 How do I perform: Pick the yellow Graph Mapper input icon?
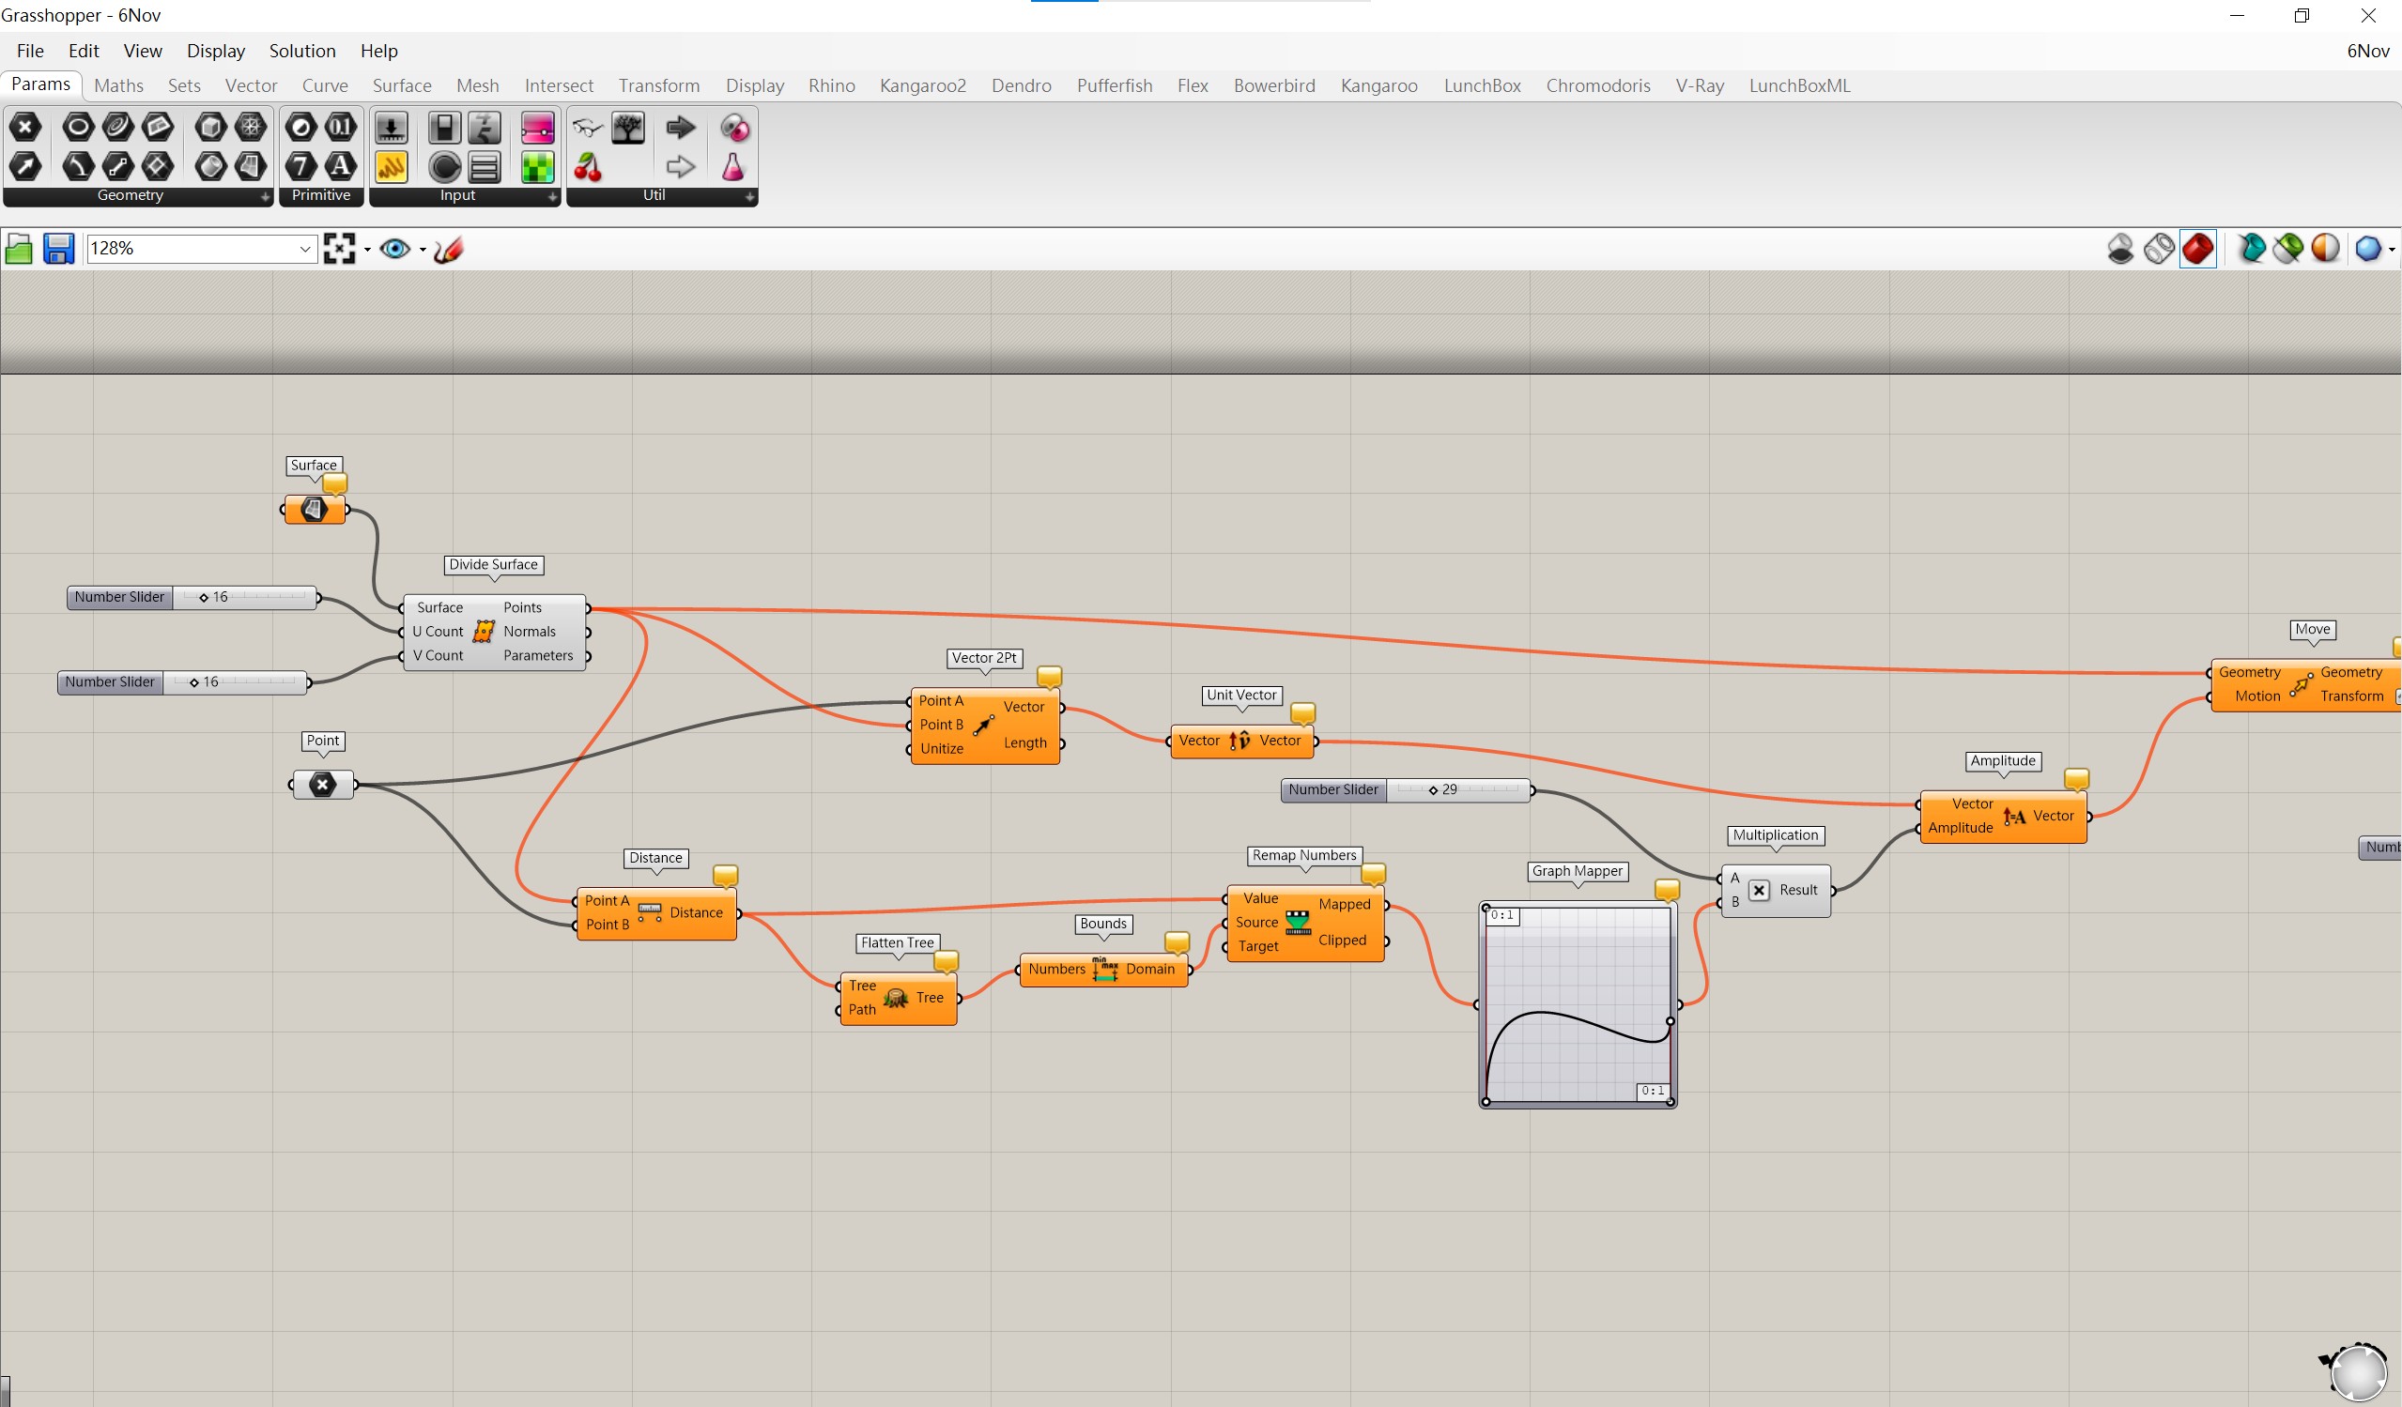[392, 167]
